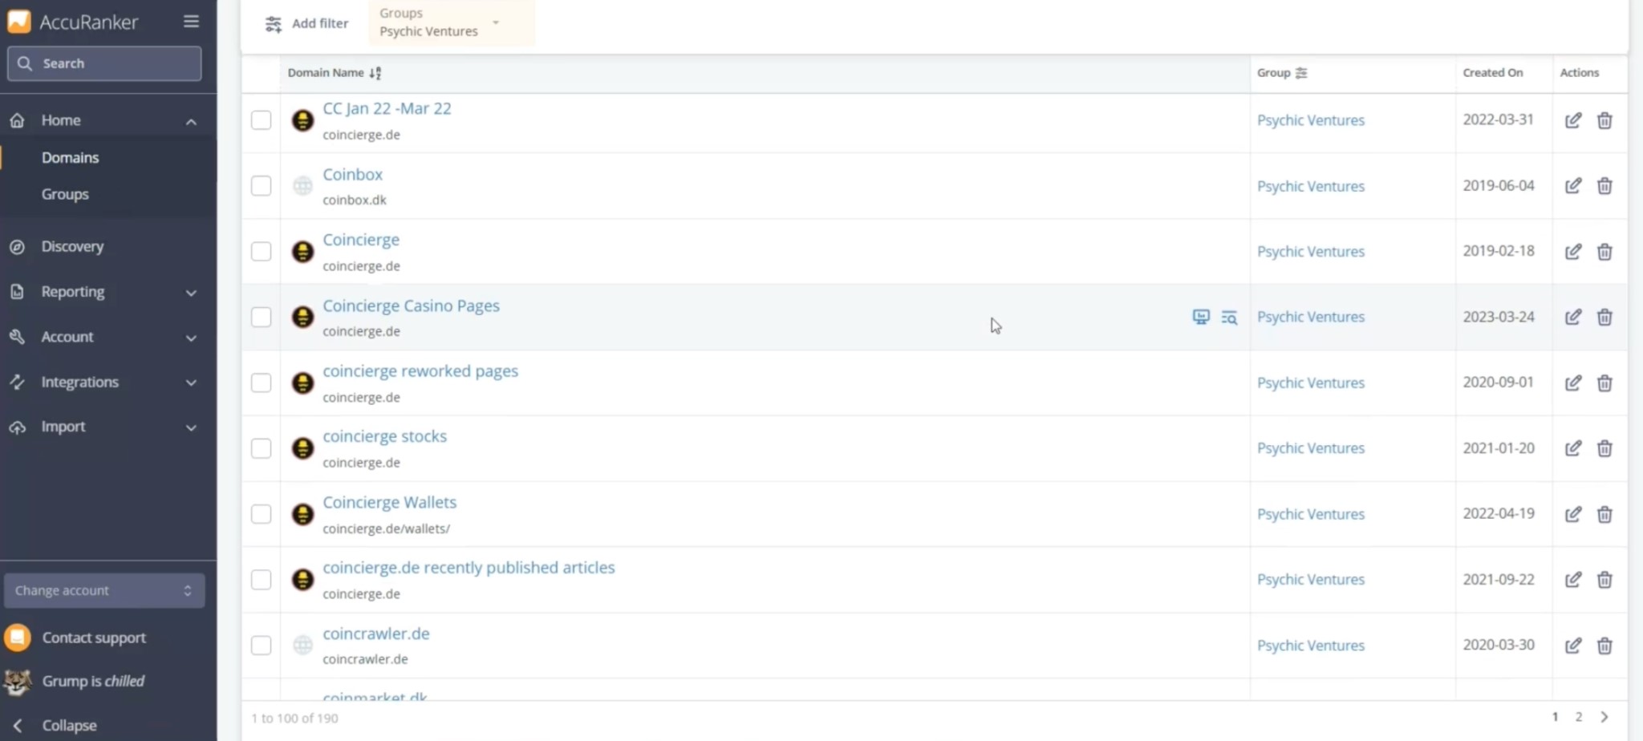Open Coincierge Wallets link
This screenshot has width=1643, height=741.
tap(389, 502)
